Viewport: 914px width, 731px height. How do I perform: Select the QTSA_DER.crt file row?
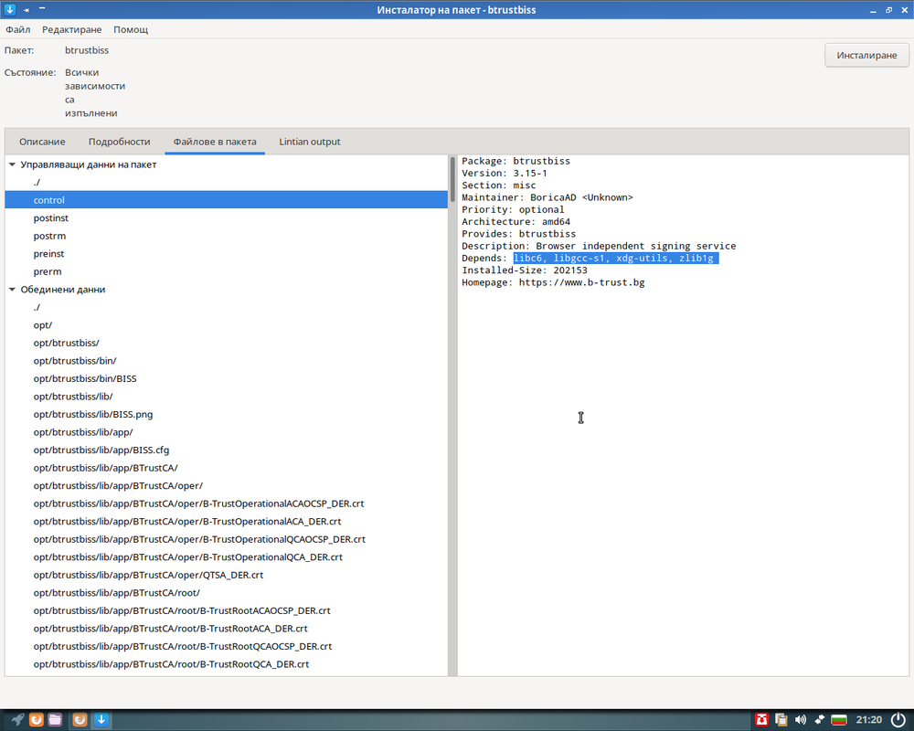tap(226, 575)
